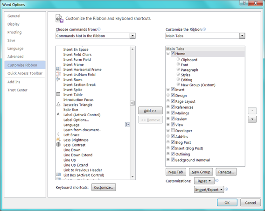This screenshot has height=211, width=265.
Task: Click the Left Brace icon
Action: [x=58, y=134]
